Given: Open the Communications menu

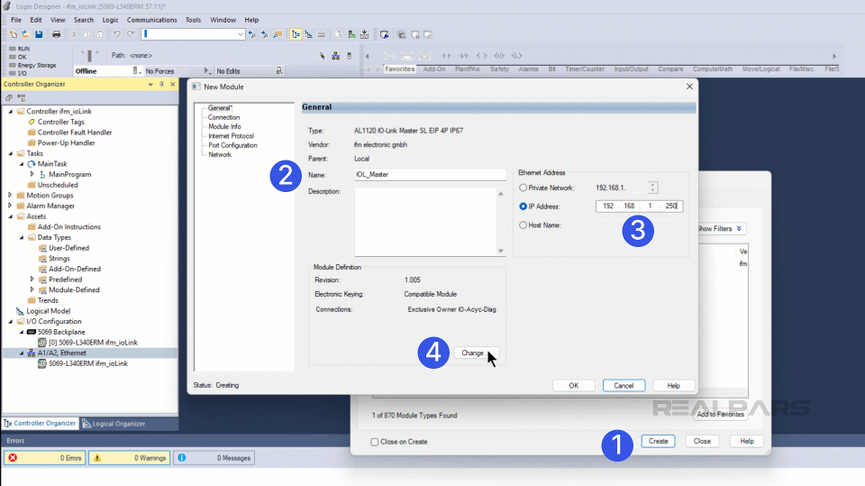Looking at the screenshot, I should pyautogui.click(x=151, y=20).
